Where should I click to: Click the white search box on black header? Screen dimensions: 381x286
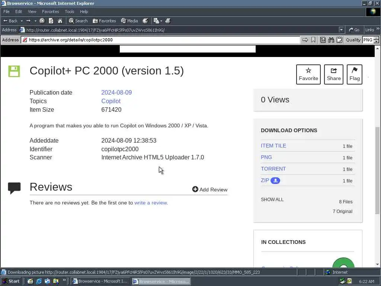(x=188, y=49)
